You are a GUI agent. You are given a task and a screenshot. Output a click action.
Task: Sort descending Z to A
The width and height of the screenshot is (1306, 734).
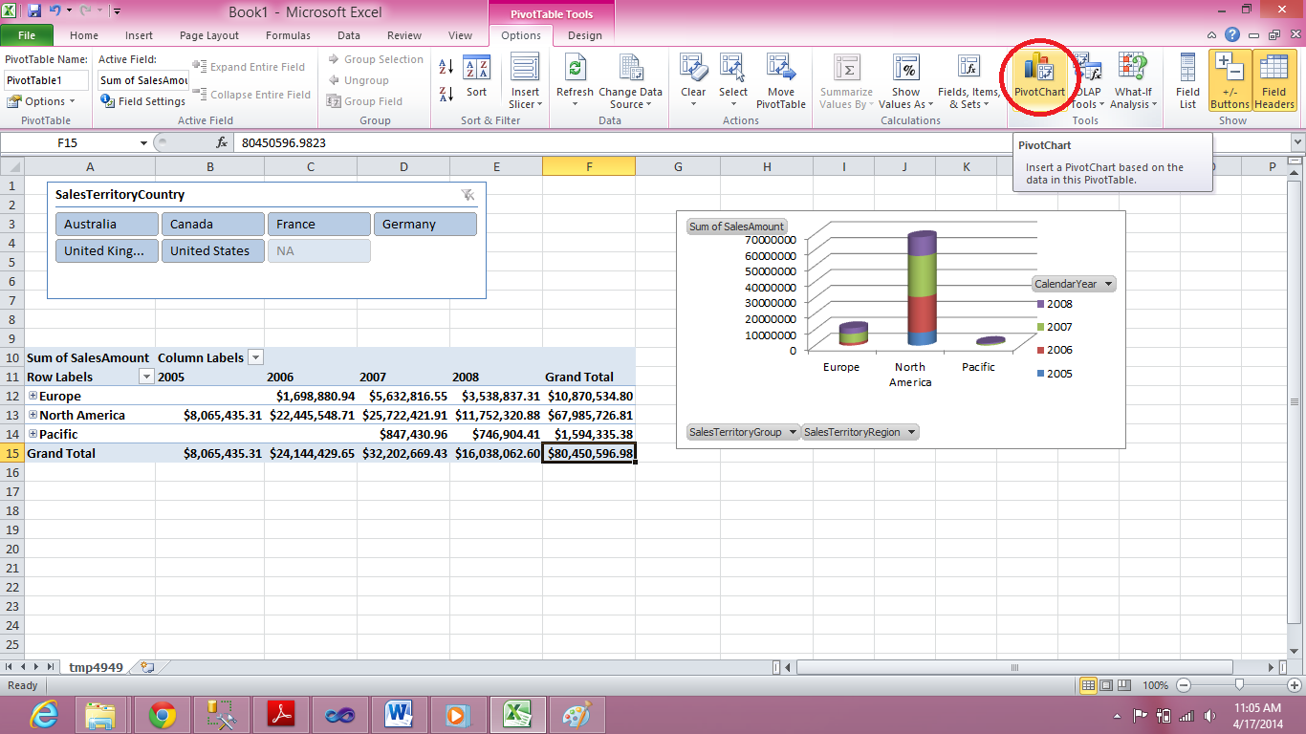tap(446, 94)
